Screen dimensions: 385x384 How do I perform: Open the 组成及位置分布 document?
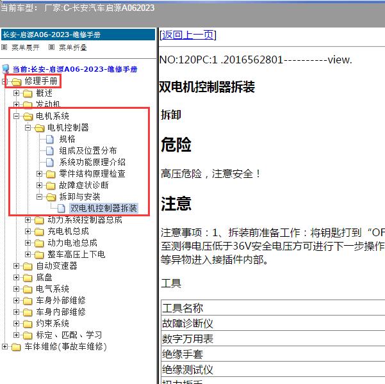pos(88,150)
